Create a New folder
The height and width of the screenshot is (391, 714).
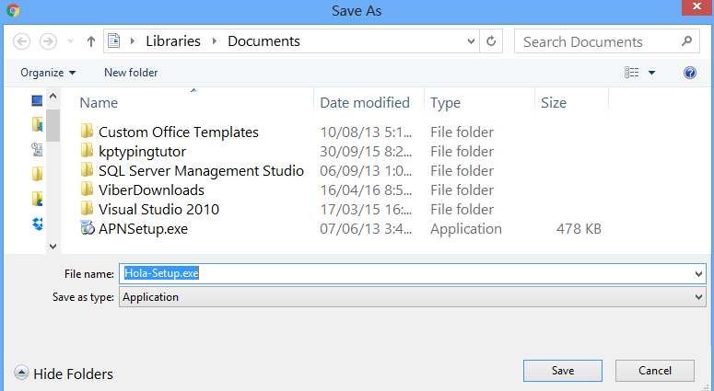131,73
